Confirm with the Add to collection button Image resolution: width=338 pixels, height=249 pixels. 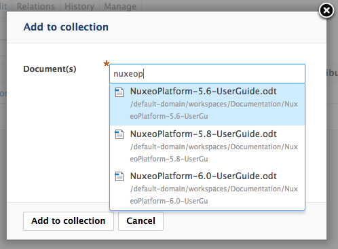click(x=69, y=221)
